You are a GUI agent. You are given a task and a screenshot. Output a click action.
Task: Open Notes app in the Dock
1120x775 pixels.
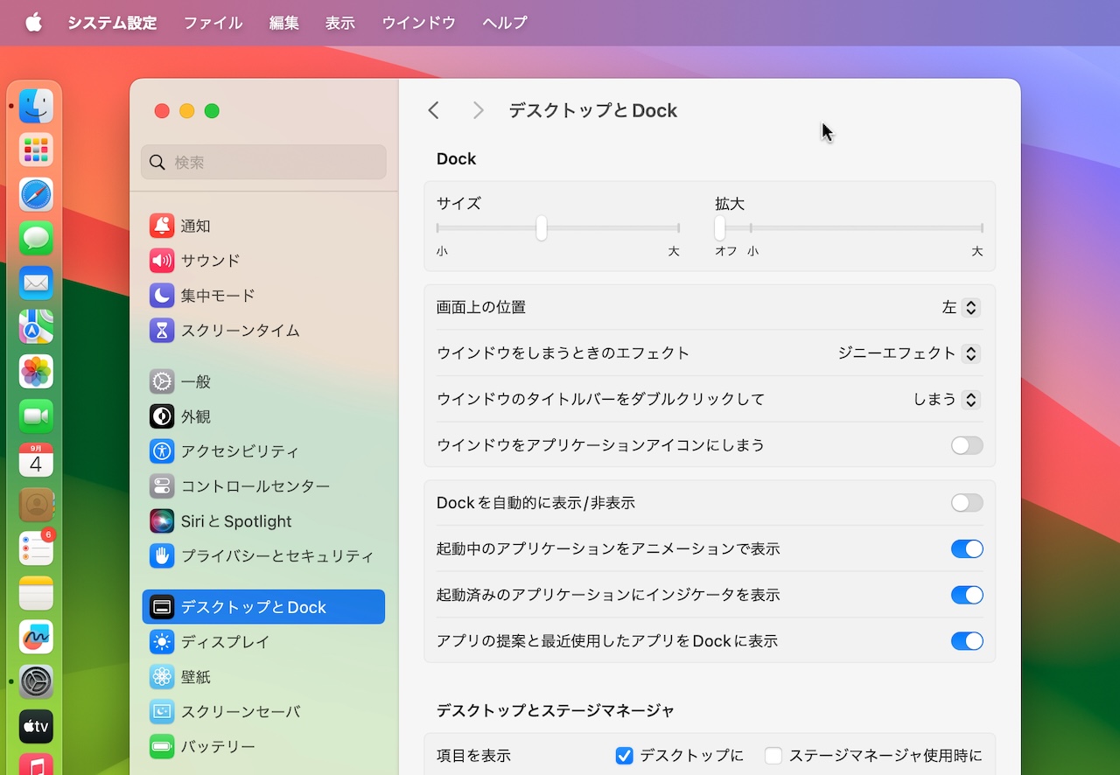coord(36,594)
